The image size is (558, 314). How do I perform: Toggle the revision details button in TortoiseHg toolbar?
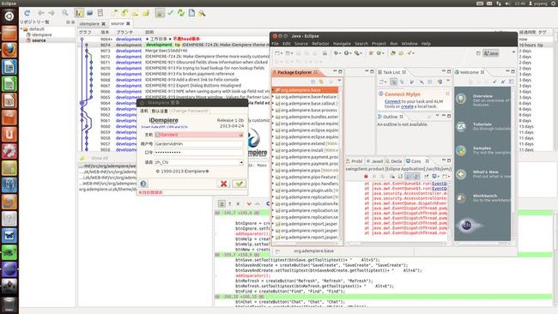(161, 13)
